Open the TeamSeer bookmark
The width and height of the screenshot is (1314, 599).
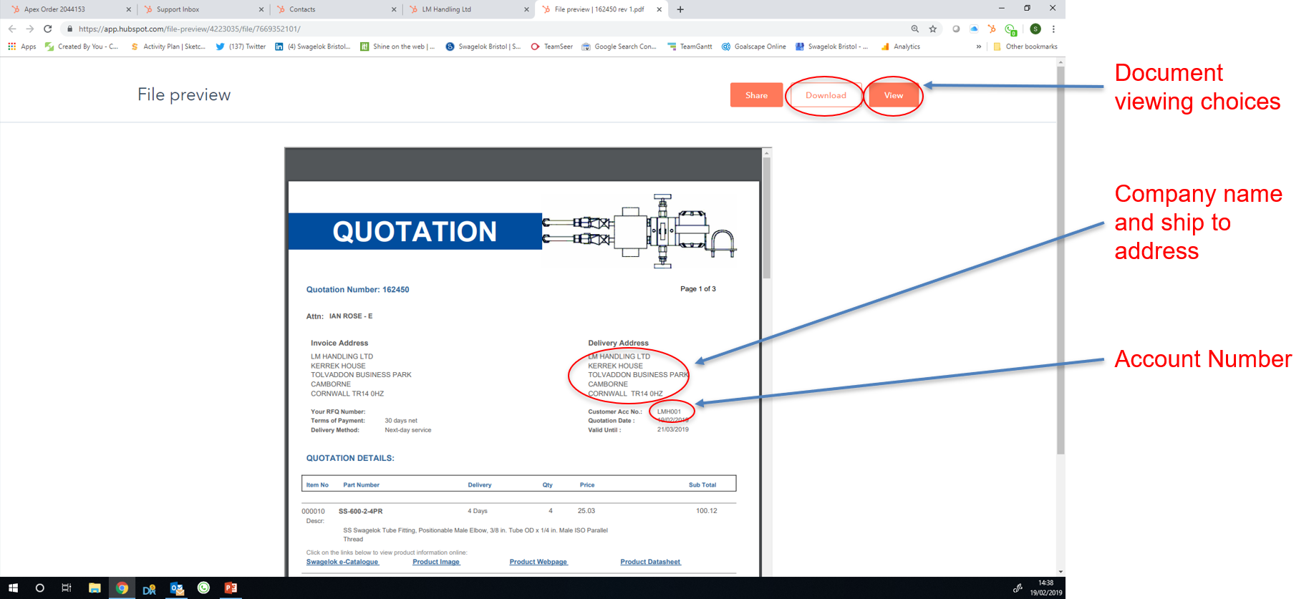pyautogui.click(x=551, y=47)
